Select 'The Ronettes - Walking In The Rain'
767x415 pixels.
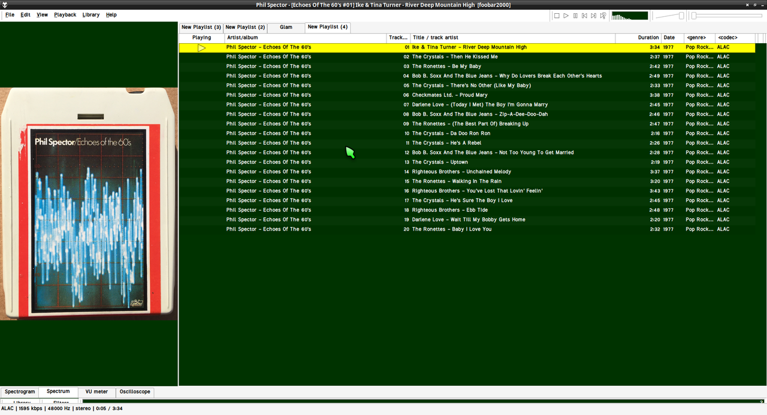pyautogui.click(x=467, y=181)
